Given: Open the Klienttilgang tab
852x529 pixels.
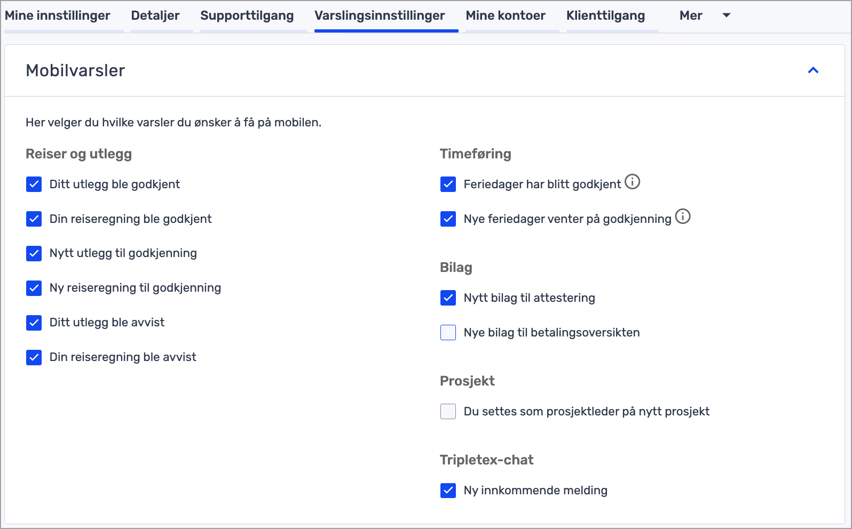Looking at the screenshot, I should tap(605, 16).
